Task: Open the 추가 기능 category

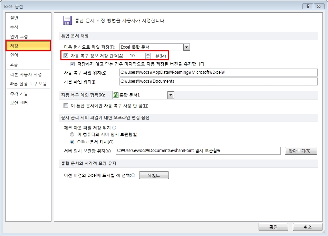Action: 19,94
